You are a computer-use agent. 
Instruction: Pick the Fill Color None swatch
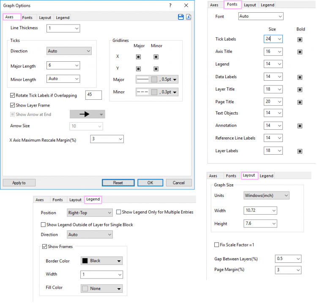(85, 289)
